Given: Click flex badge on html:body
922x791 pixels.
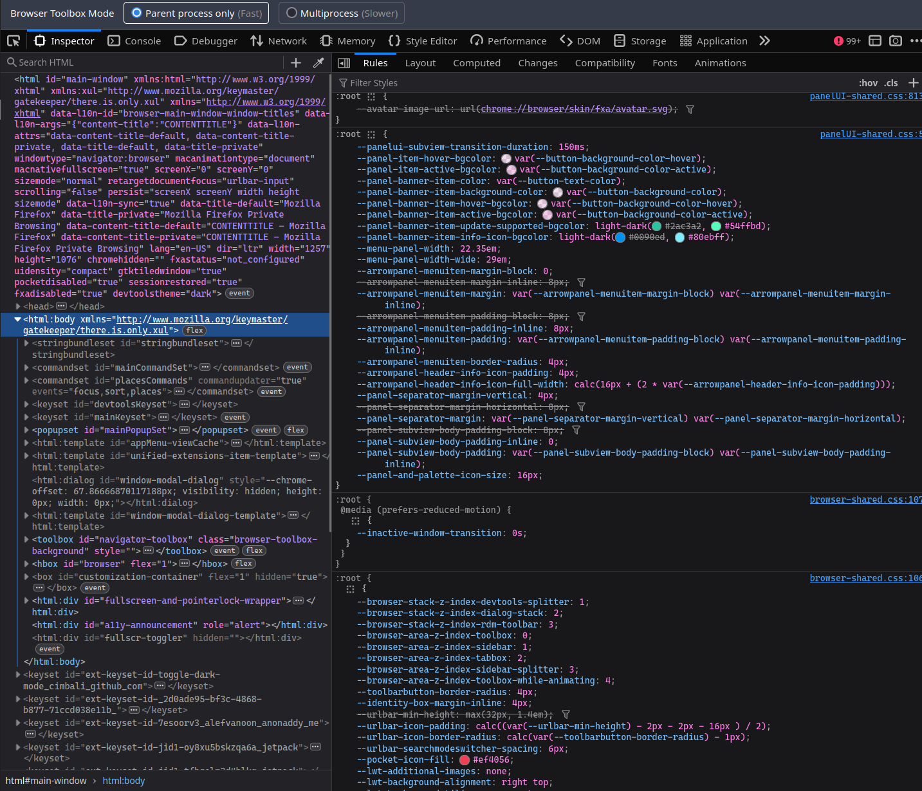Looking at the screenshot, I should point(194,330).
